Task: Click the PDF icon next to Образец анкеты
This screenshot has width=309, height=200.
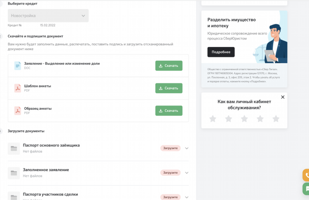Action: (x=18, y=111)
